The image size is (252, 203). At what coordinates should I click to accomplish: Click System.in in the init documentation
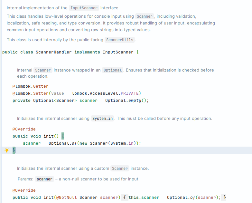[102, 118]
